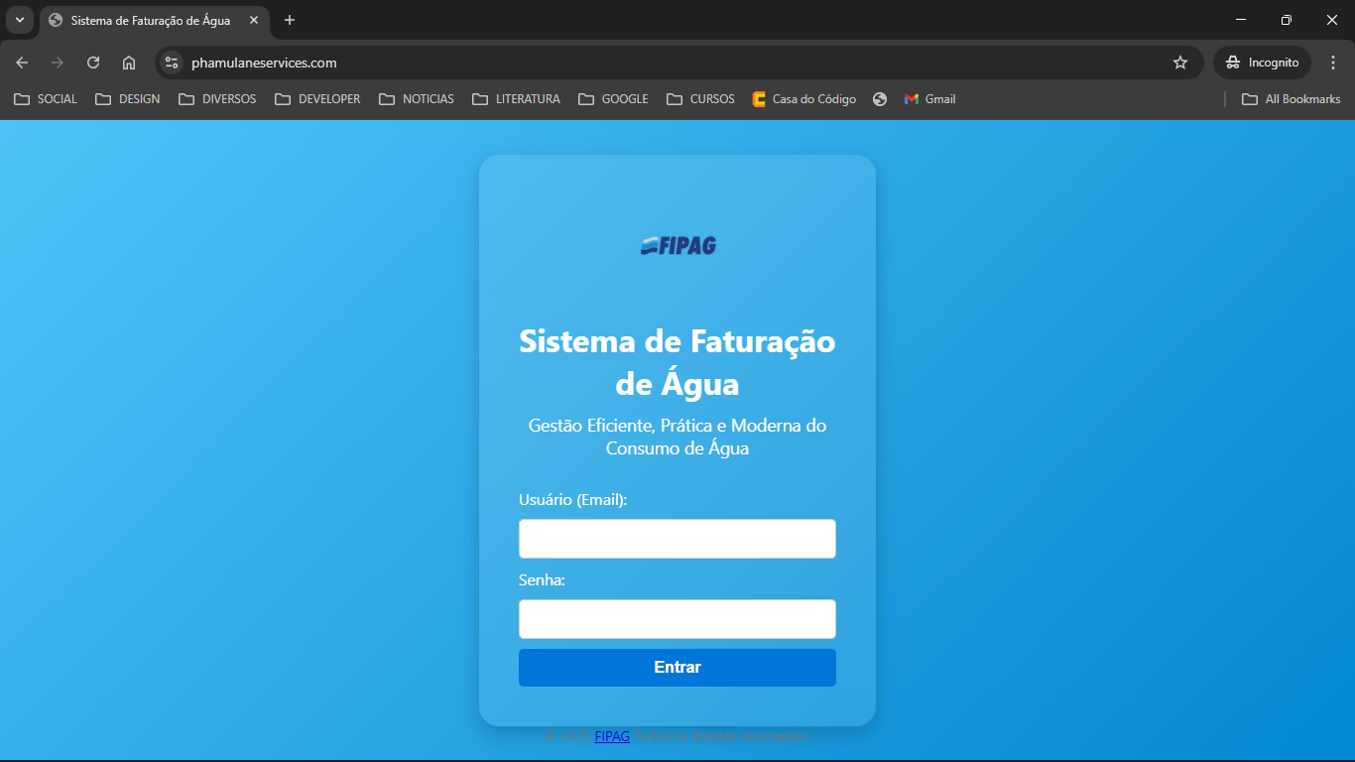This screenshot has height=762, width=1355.
Task: Open Casa do Código bookmark
Action: click(x=803, y=99)
